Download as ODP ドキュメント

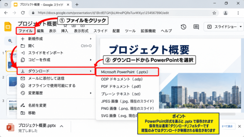pyautogui.click(x=127, y=79)
